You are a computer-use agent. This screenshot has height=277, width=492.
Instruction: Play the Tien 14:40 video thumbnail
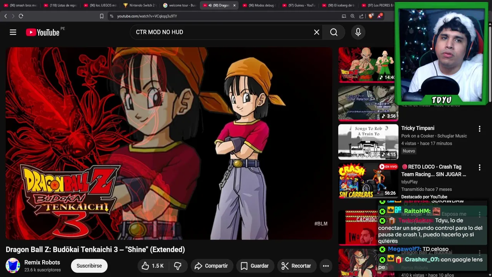click(x=366, y=65)
